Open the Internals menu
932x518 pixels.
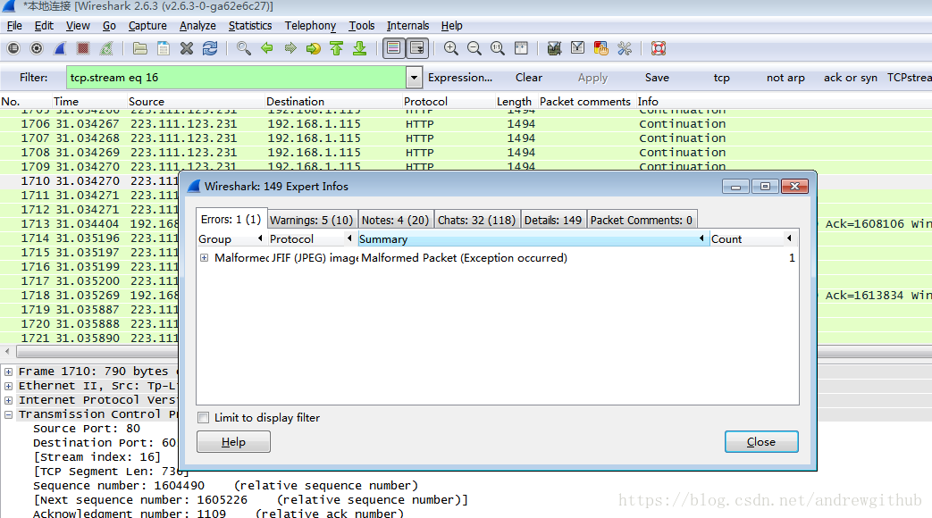point(407,26)
